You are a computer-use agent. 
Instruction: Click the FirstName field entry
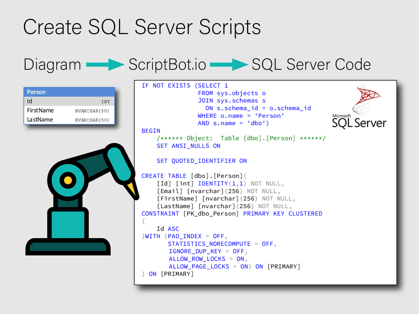coord(69,110)
